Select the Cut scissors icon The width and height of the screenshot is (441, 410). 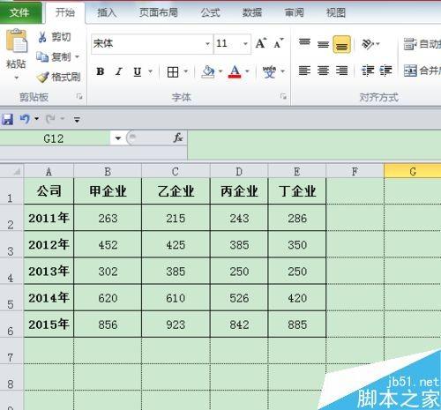click(42, 37)
